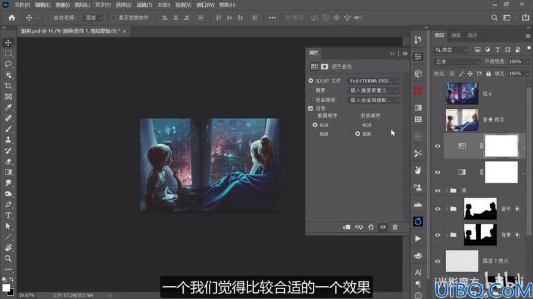Screen dimensions: 533x299
Task: Open the auto-select layer (图层) dropdown
Action: tap(94, 18)
